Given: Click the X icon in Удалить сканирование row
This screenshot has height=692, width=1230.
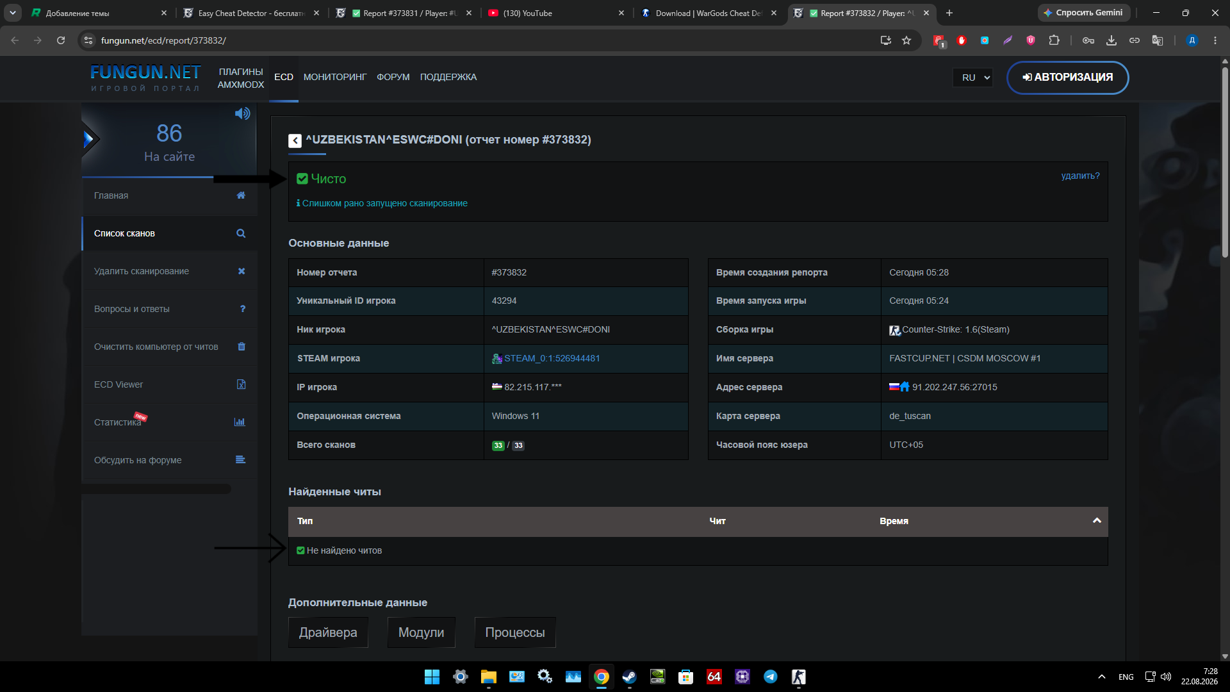Looking at the screenshot, I should [242, 271].
